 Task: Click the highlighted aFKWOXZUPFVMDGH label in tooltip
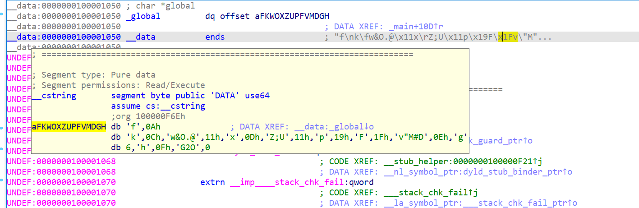pyautogui.click(x=69, y=127)
